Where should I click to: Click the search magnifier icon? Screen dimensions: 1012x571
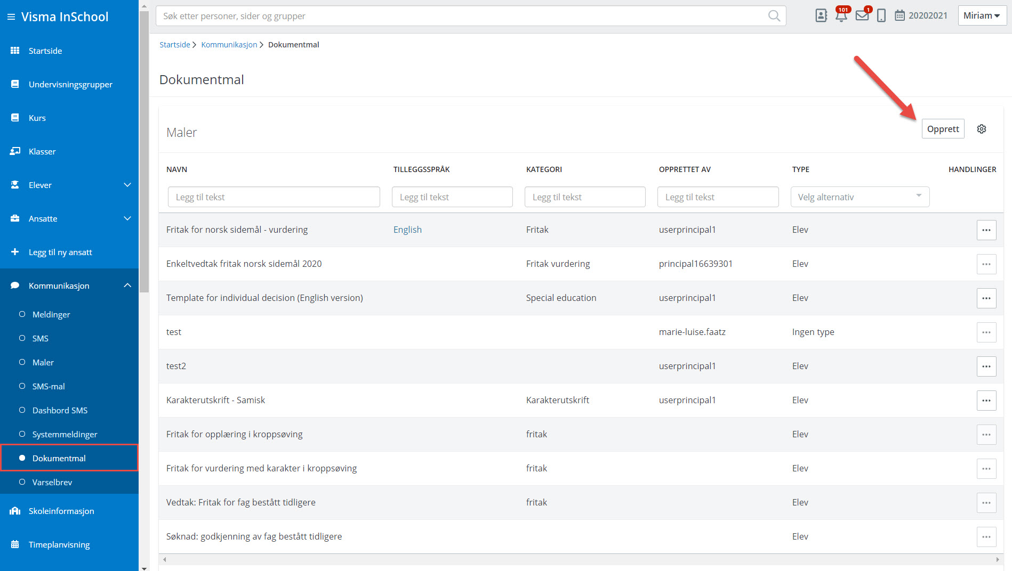pos(774,16)
